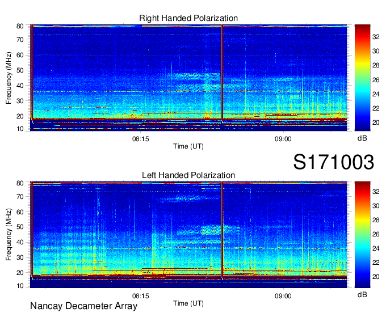Click the bottom plot's 20 MHz tick label

(x=20, y=273)
